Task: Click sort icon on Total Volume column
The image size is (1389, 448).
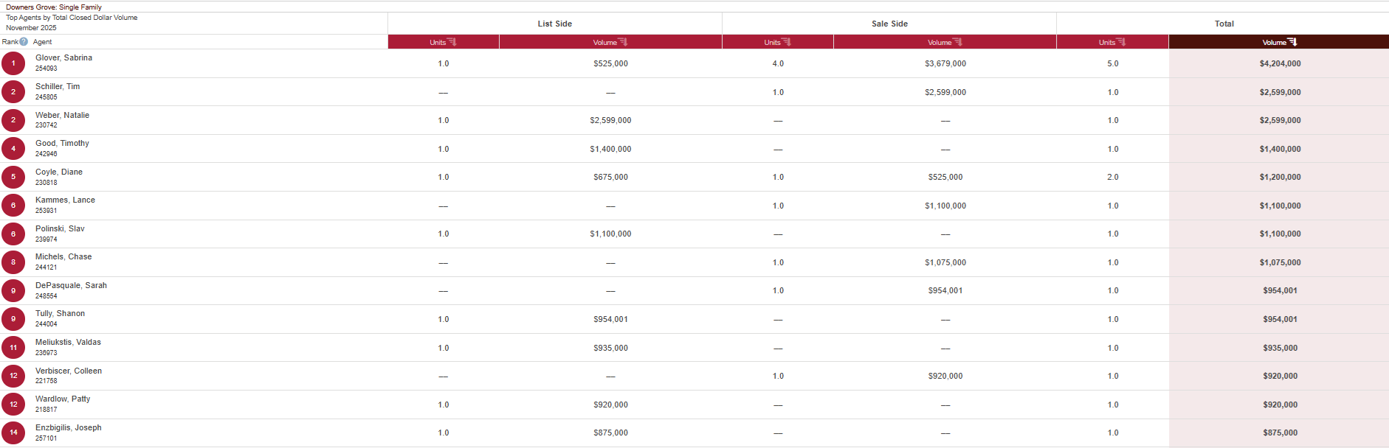Action: [1292, 42]
